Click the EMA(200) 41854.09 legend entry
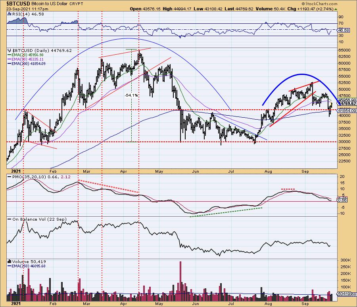This screenshot has width=357, height=307. click(x=27, y=64)
